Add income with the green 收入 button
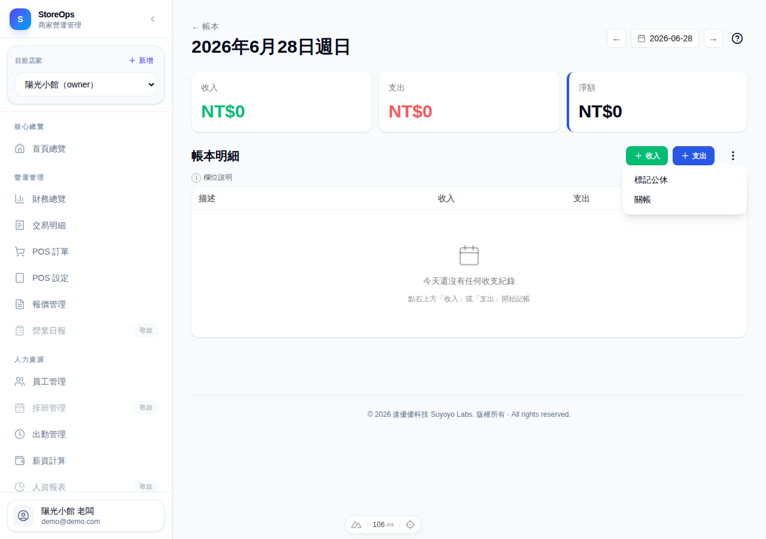The image size is (766, 539). coord(647,156)
